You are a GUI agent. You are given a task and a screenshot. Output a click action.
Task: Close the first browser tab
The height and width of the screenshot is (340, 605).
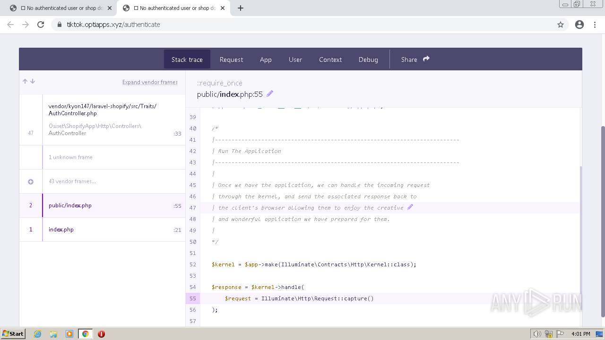coord(110,8)
